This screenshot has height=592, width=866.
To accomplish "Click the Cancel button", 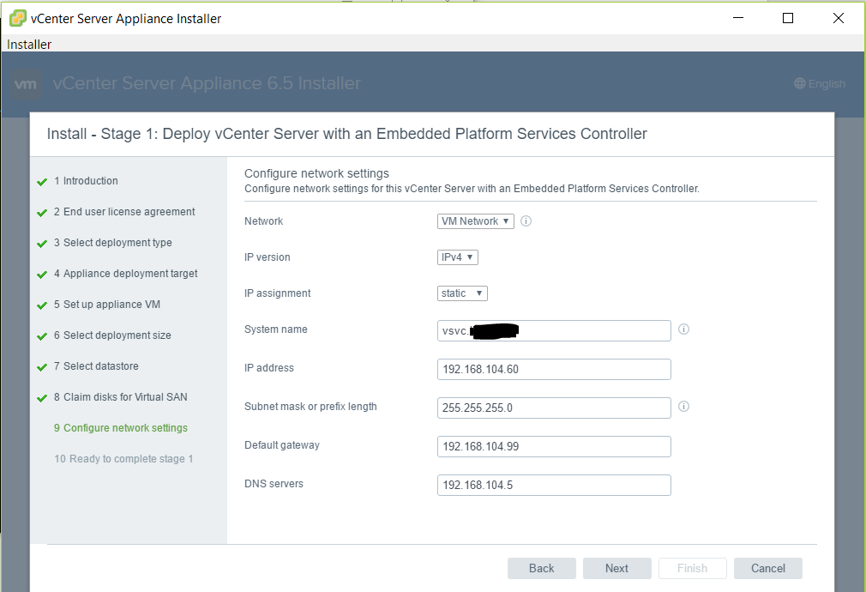I will coord(767,568).
